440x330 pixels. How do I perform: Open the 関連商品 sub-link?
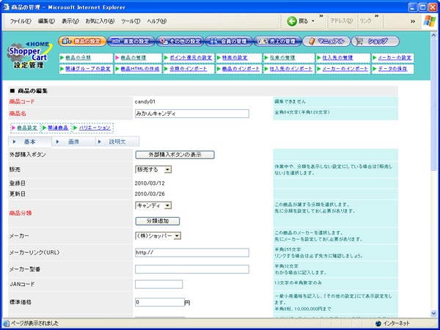click(x=58, y=128)
